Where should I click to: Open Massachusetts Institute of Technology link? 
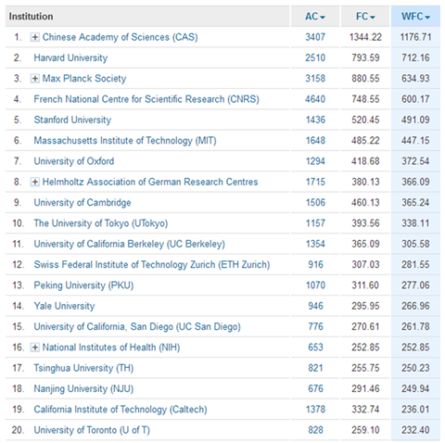pos(125,141)
